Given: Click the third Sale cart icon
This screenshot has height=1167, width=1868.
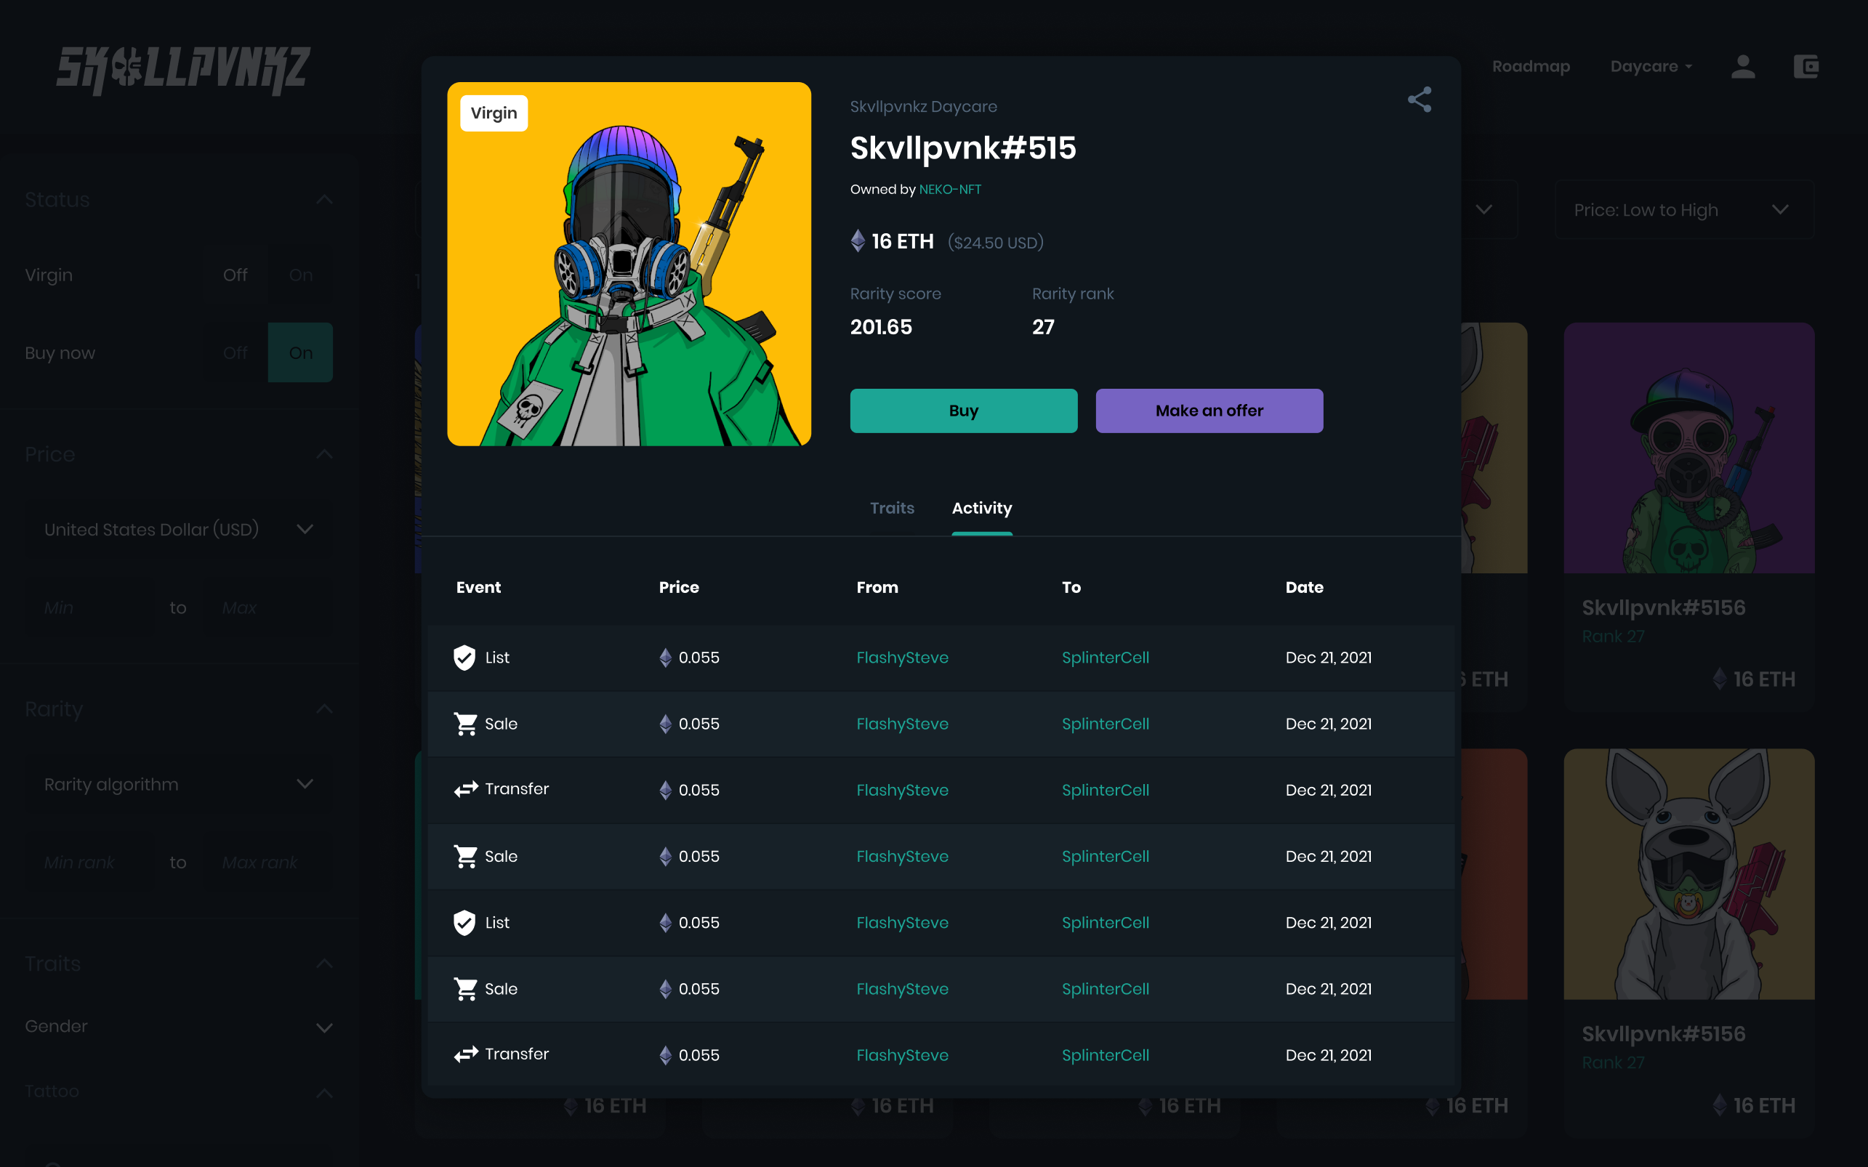Looking at the screenshot, I should click(x=465, y=989).
